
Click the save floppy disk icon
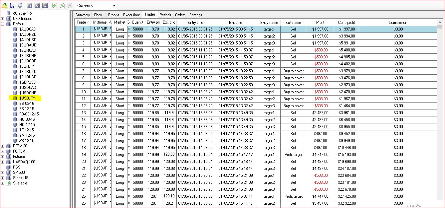(x=12, y=6)
